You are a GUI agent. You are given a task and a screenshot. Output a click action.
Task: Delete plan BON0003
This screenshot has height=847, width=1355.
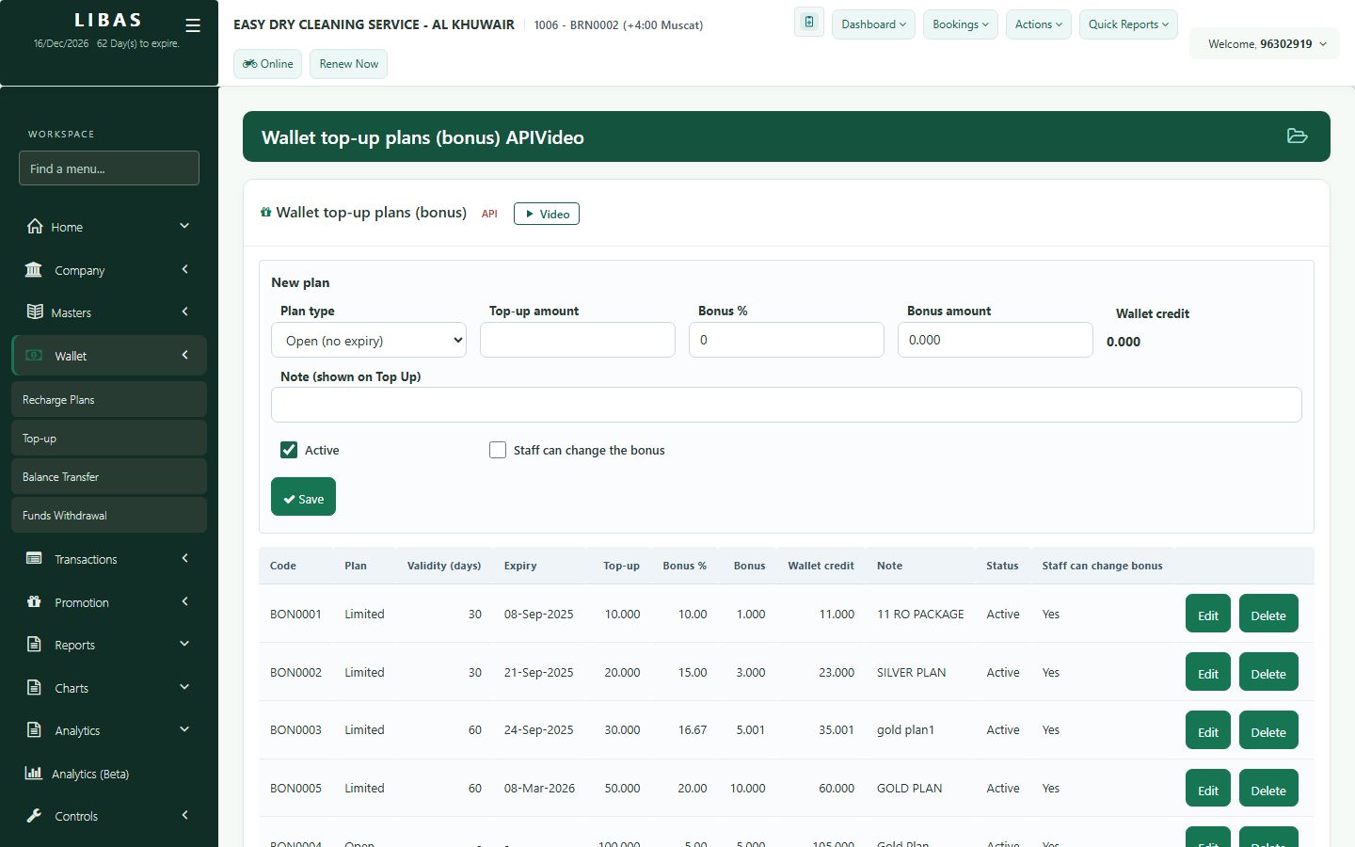tap(1268, 730)
